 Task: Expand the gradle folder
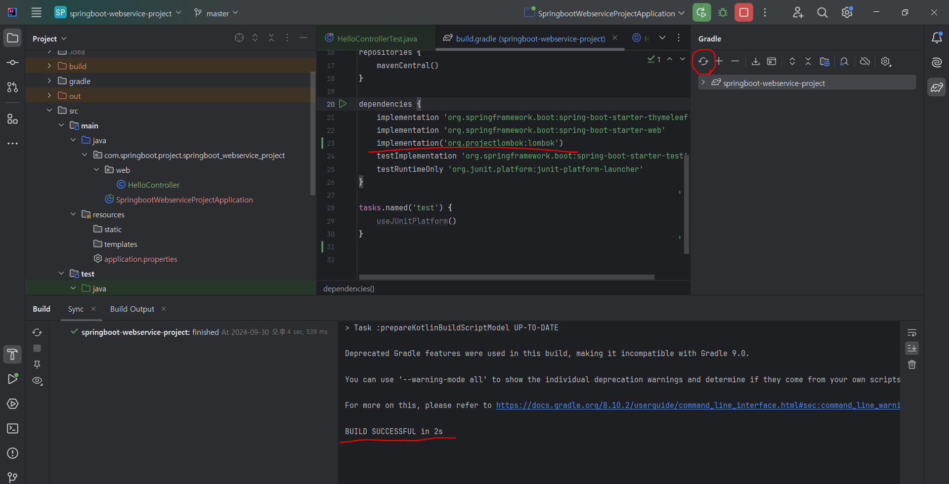49,81
